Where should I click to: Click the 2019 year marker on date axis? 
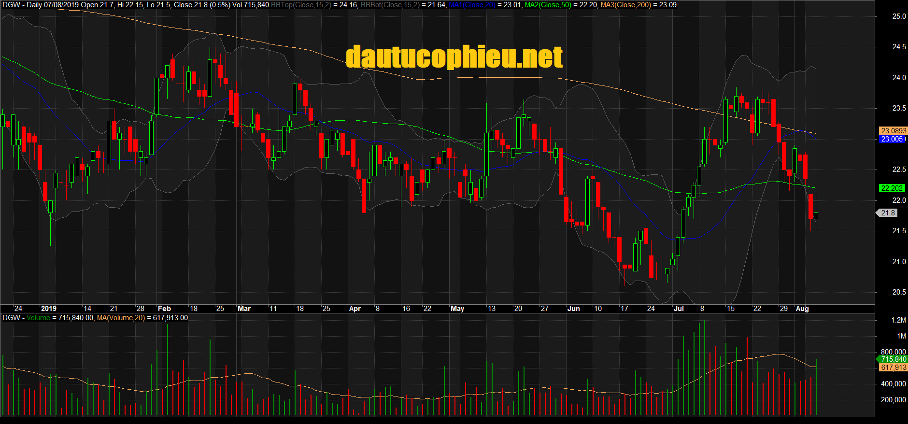(x=48, y=309)
